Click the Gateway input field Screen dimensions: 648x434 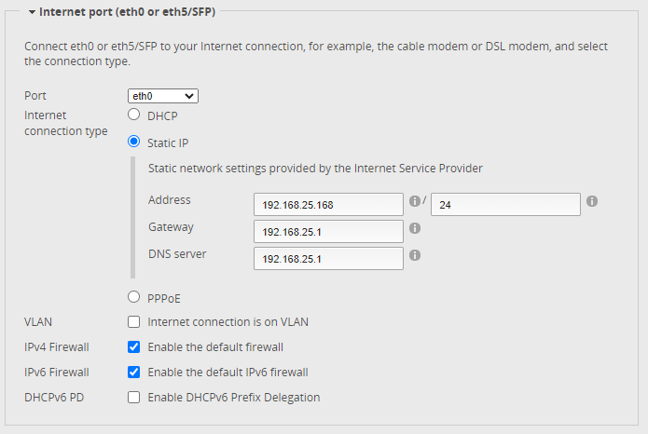click(x=328, y=231)
